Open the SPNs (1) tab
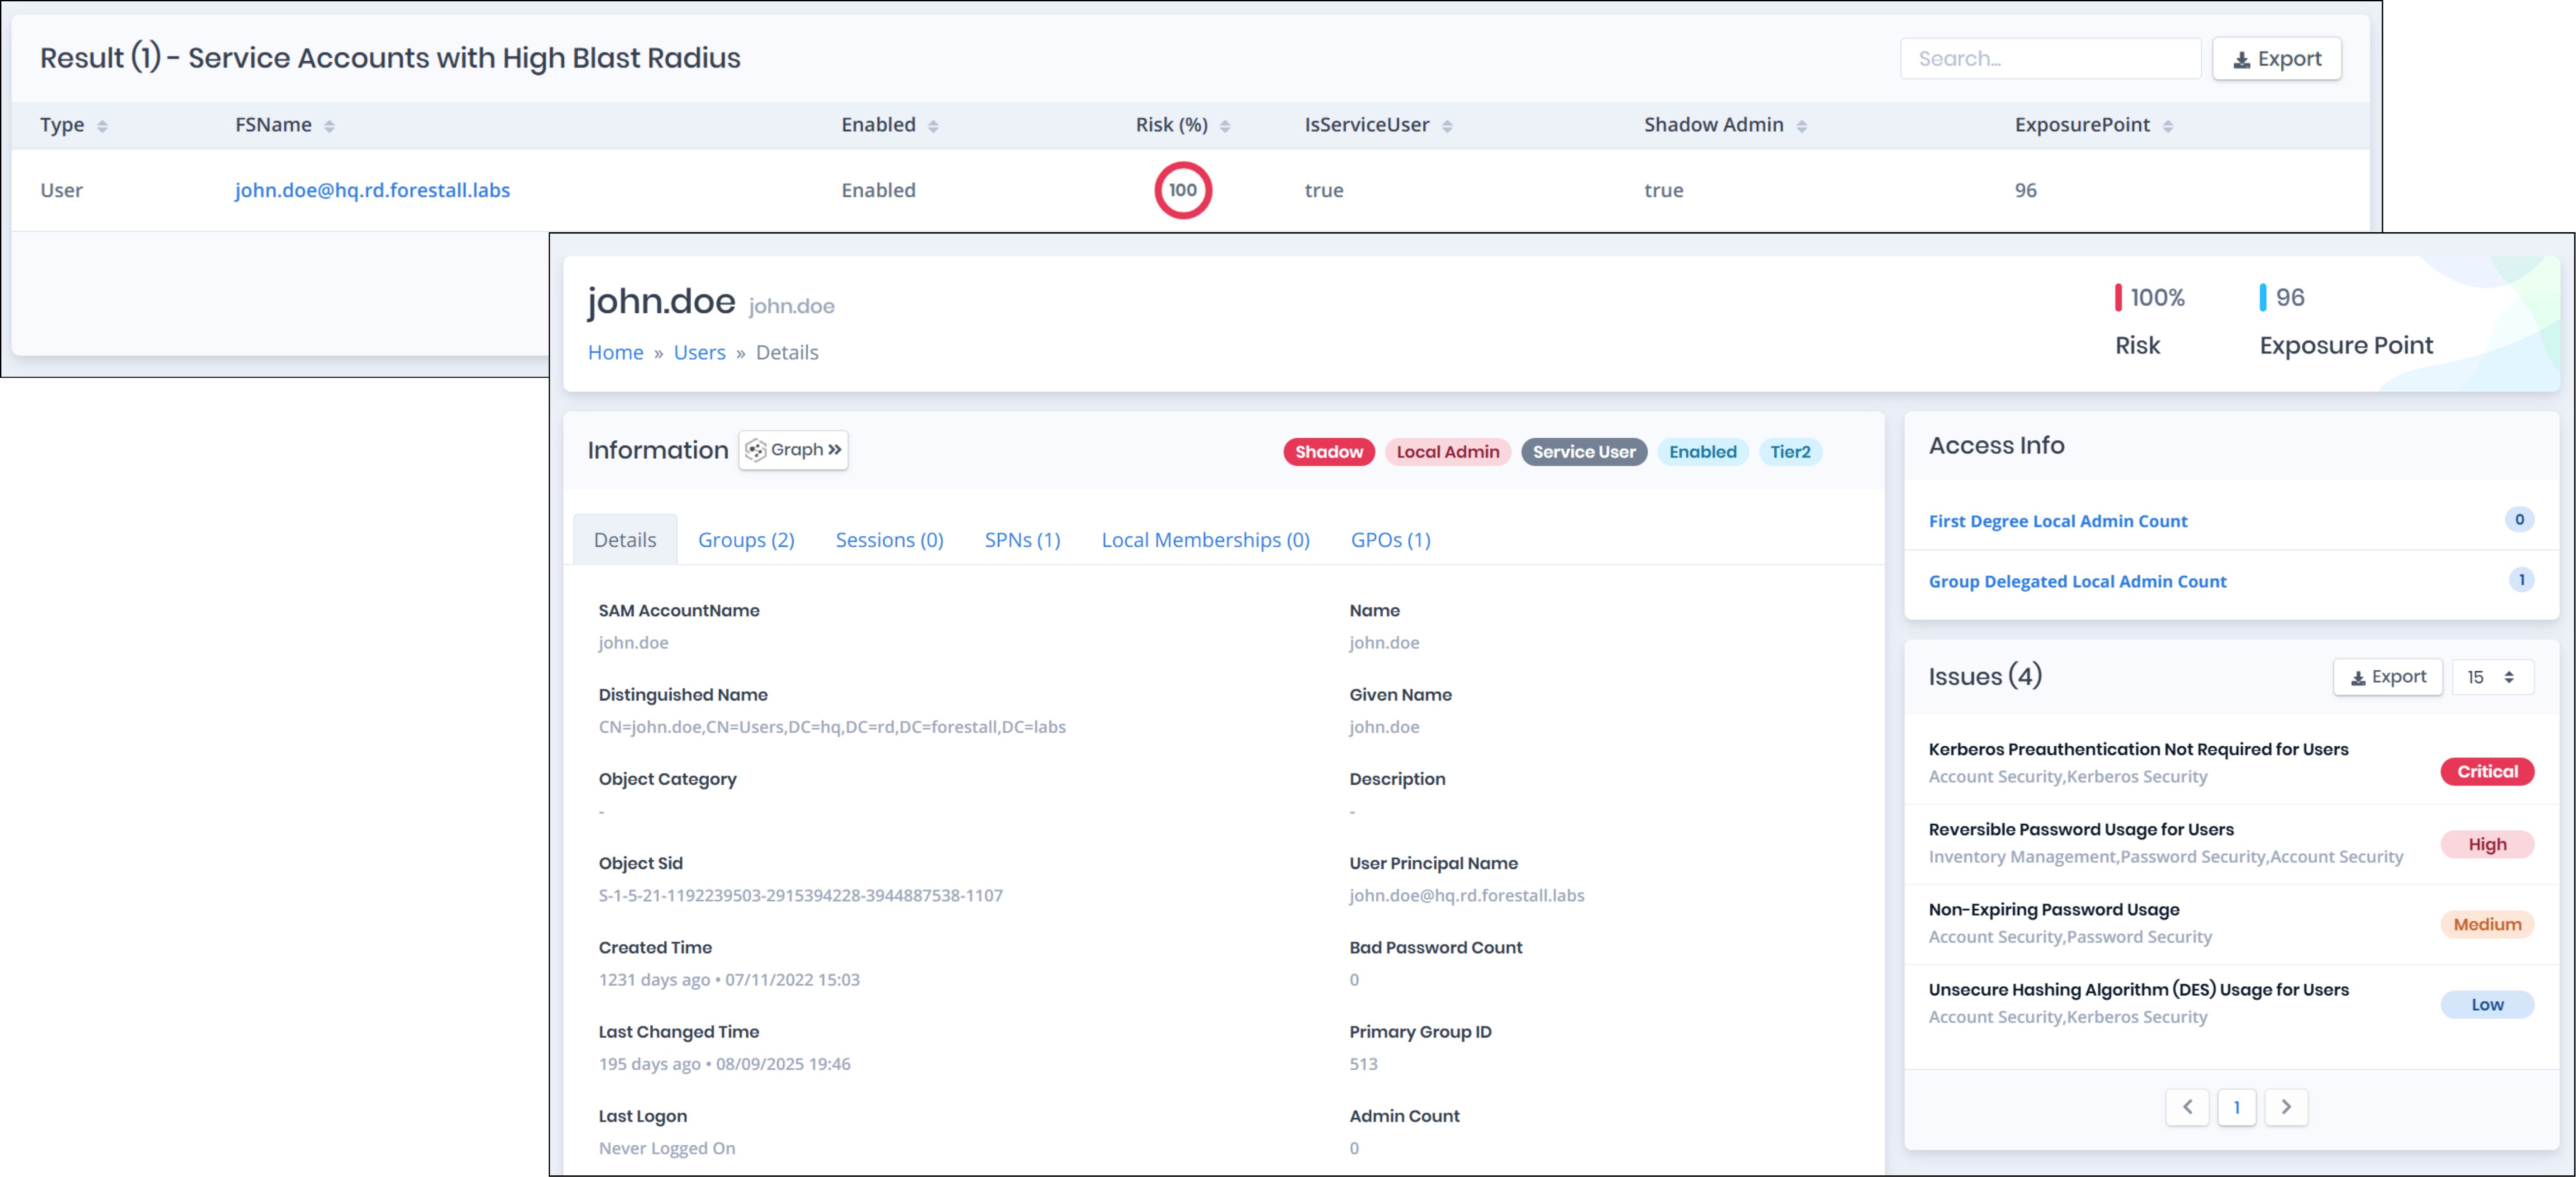The image size is (2576, 1177). point(1022,539)
